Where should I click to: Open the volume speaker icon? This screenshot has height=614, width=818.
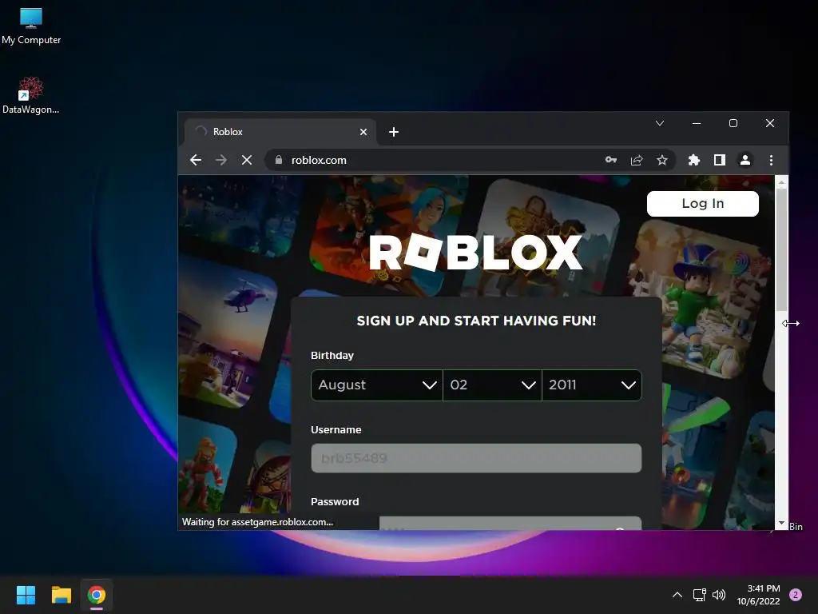click(x=719, y=595)
